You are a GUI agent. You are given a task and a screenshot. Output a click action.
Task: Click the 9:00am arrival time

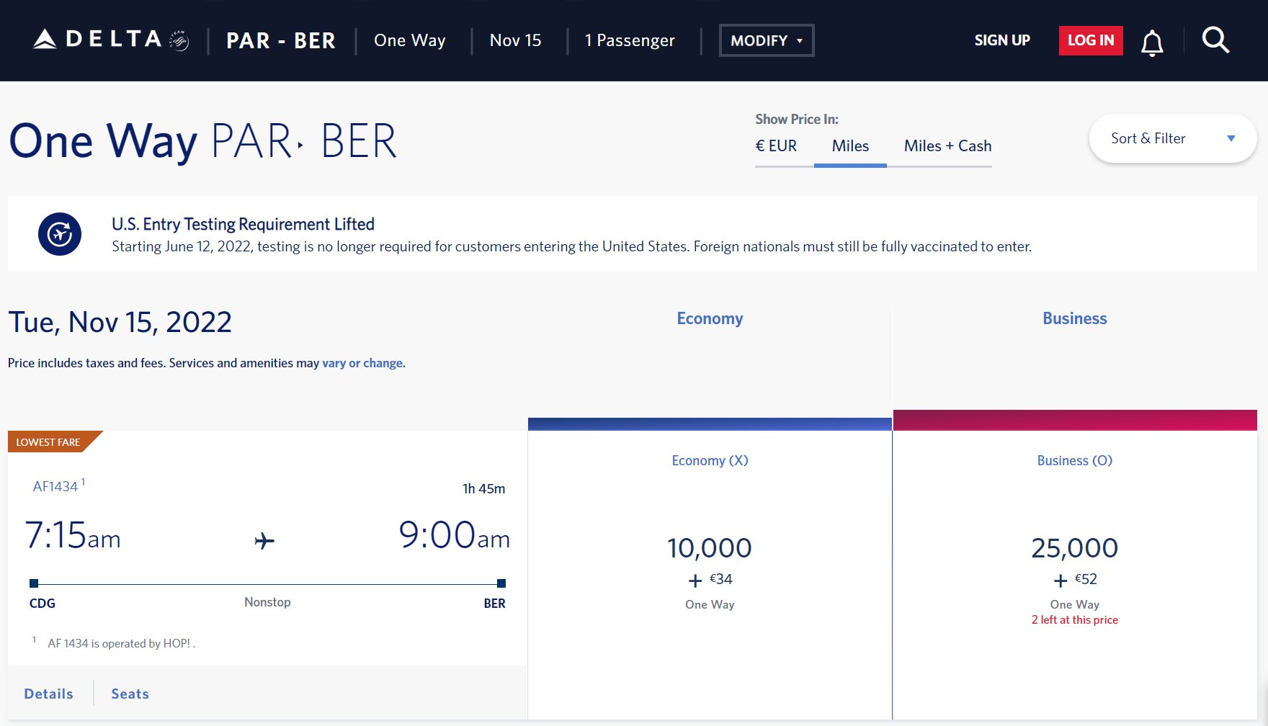coord(455,535)
